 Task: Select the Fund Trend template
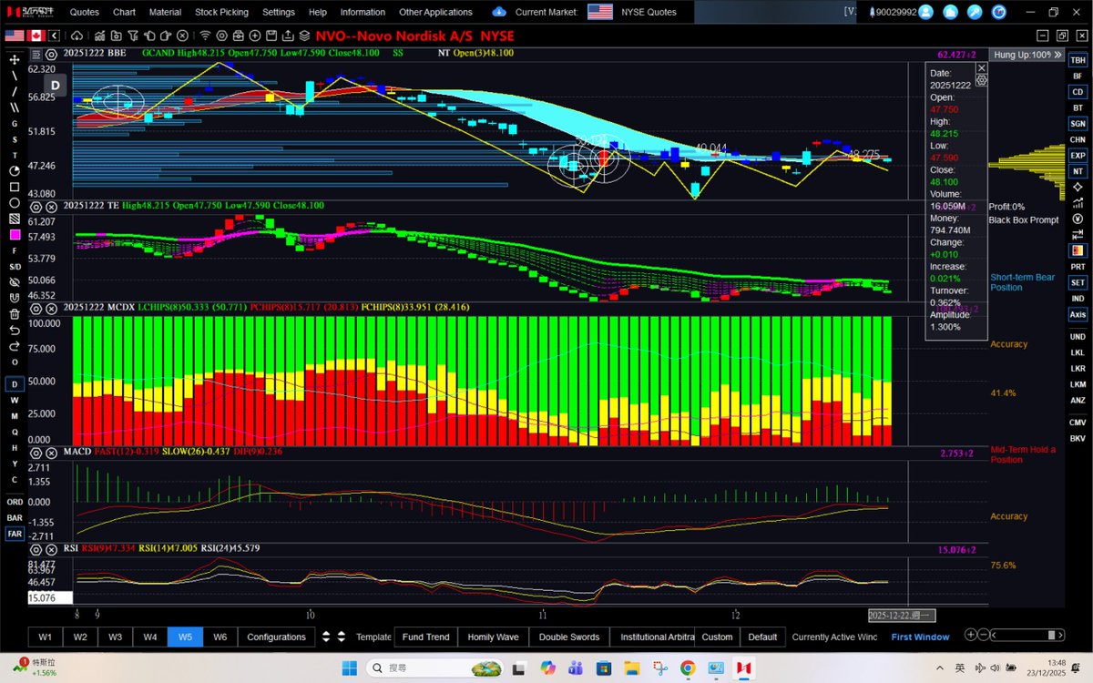pyautogui.click(x=425, y=637)
